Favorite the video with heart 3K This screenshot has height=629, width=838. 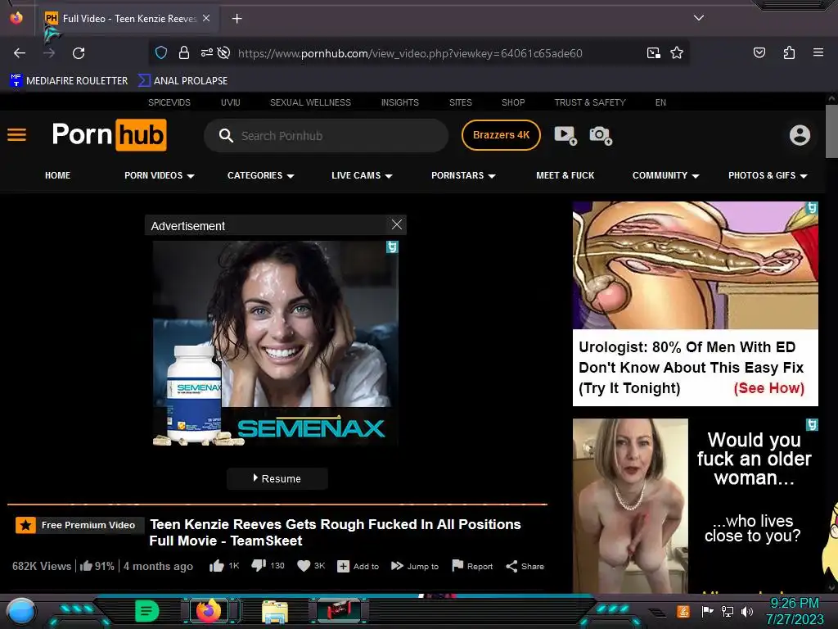311,566
